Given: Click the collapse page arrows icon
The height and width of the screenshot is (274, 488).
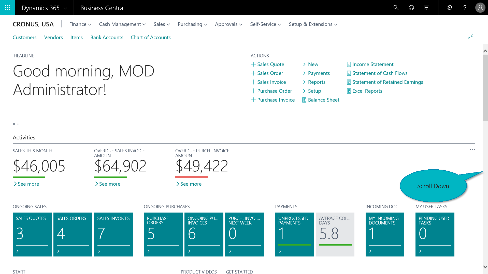Looking at the screenshot, I should 470,37.
